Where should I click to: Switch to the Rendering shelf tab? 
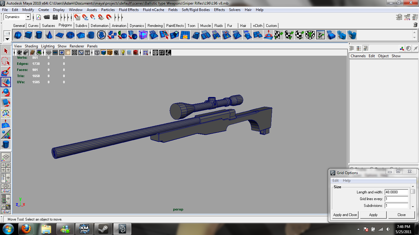[x=155, y=26]
